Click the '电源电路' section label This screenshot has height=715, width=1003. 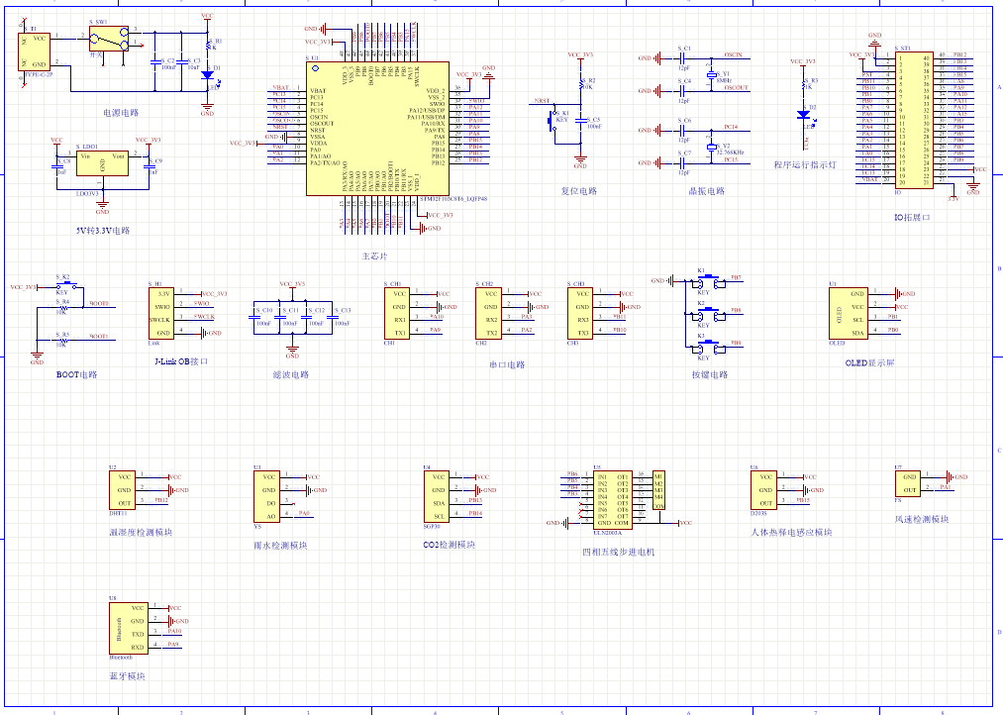(x=122, y=113)
